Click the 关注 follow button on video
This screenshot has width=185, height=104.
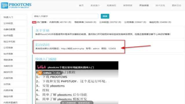[x=58, y=73]
